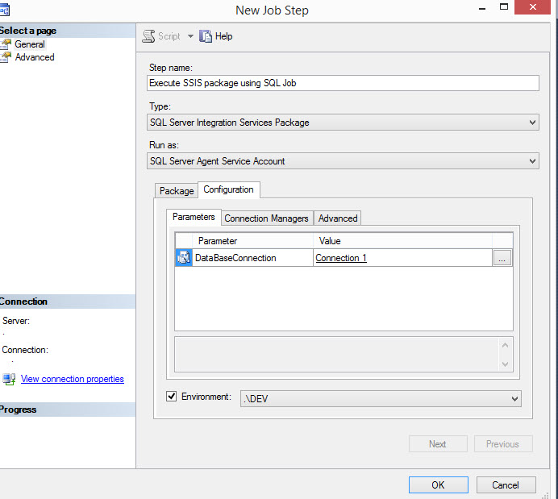Open the Environment .\DEV dropdown
The width and height of the screenshot is (558, 499).
(381, 399)
